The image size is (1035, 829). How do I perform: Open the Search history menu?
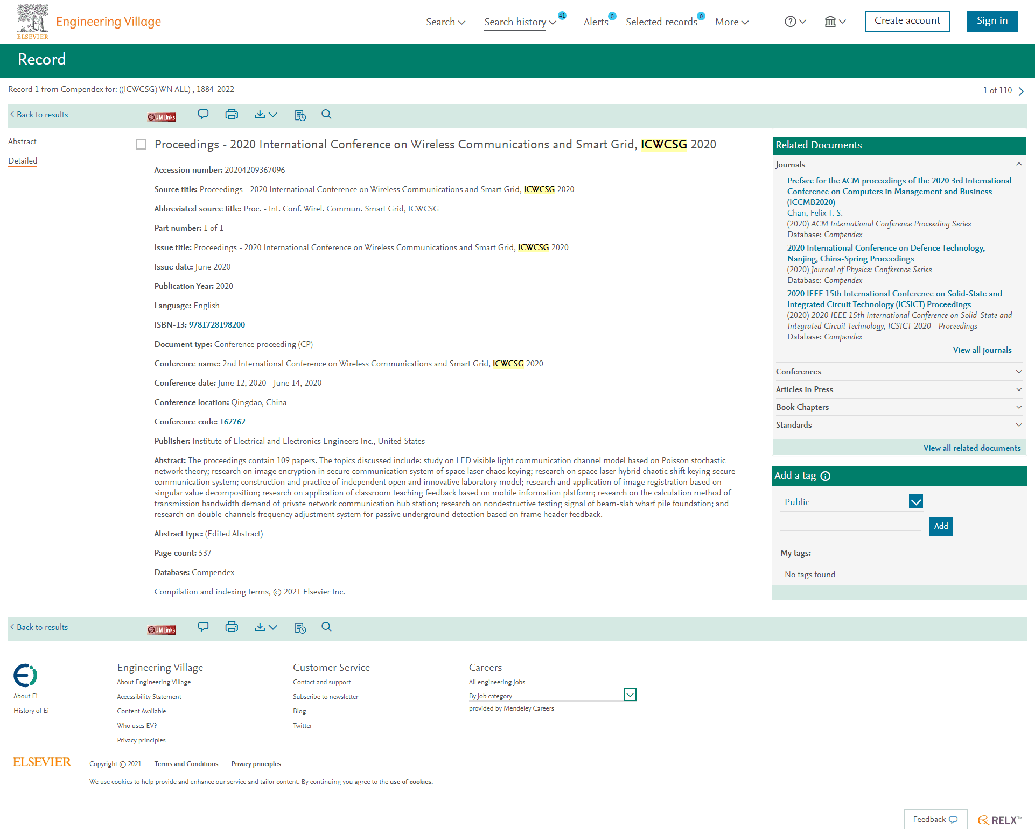pyautogui.click(x=520, y=22)
